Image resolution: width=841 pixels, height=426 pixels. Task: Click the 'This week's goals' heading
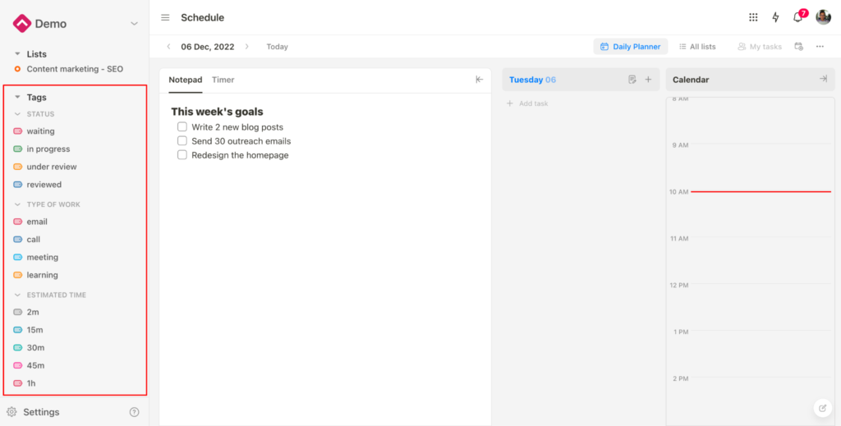tap(217, 112)
